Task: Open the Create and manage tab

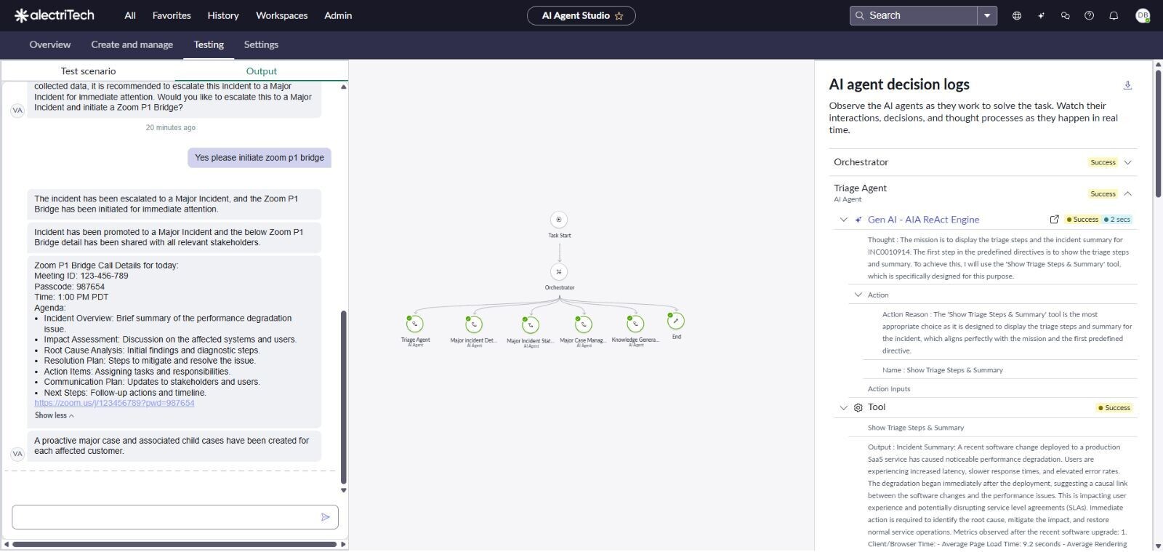Action: (x=132, y=44)
